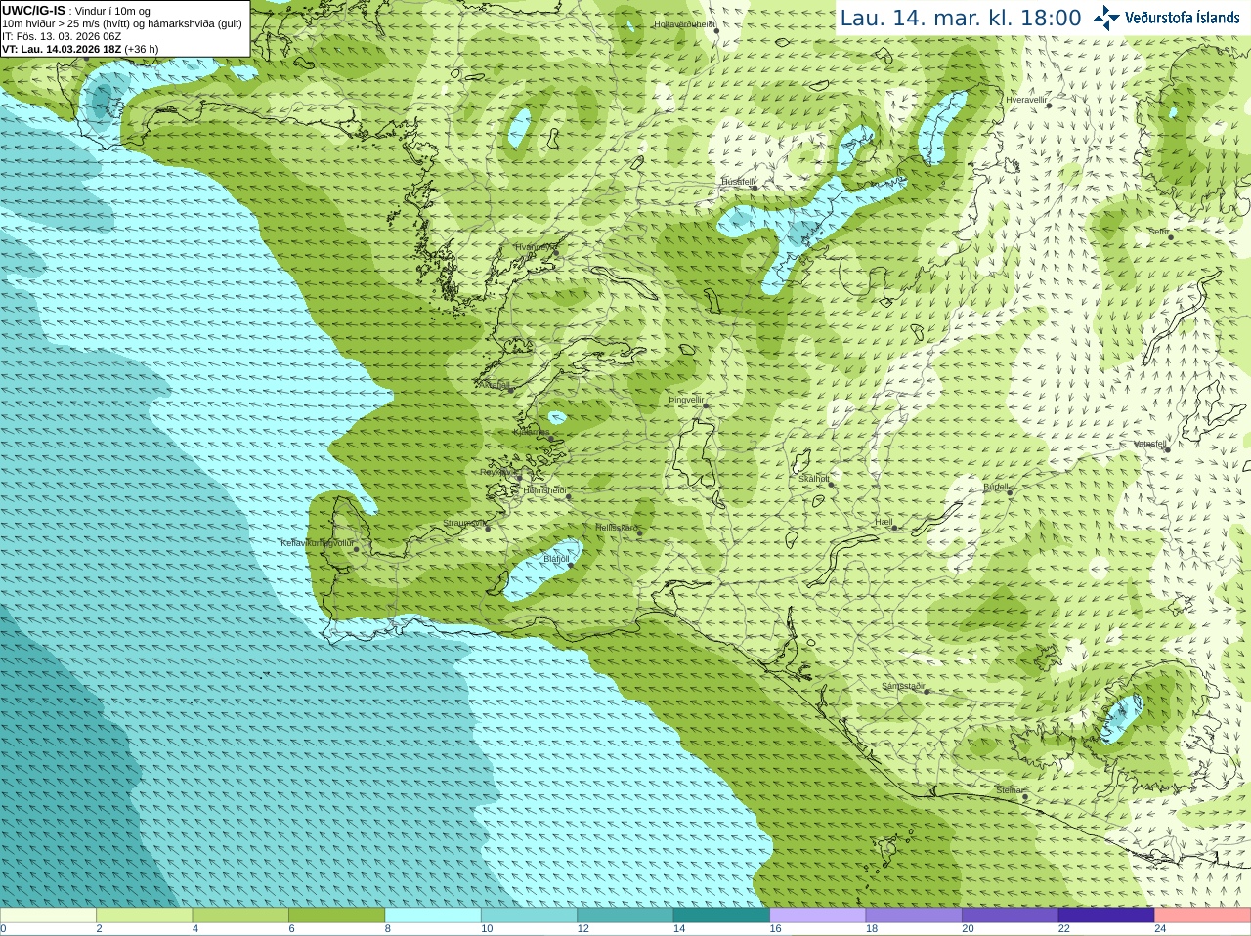Select the forecast time title Lau. 14. mar. kl. 18:00
The height and width of the screenshot is (936, 1251).
[961, 18]
